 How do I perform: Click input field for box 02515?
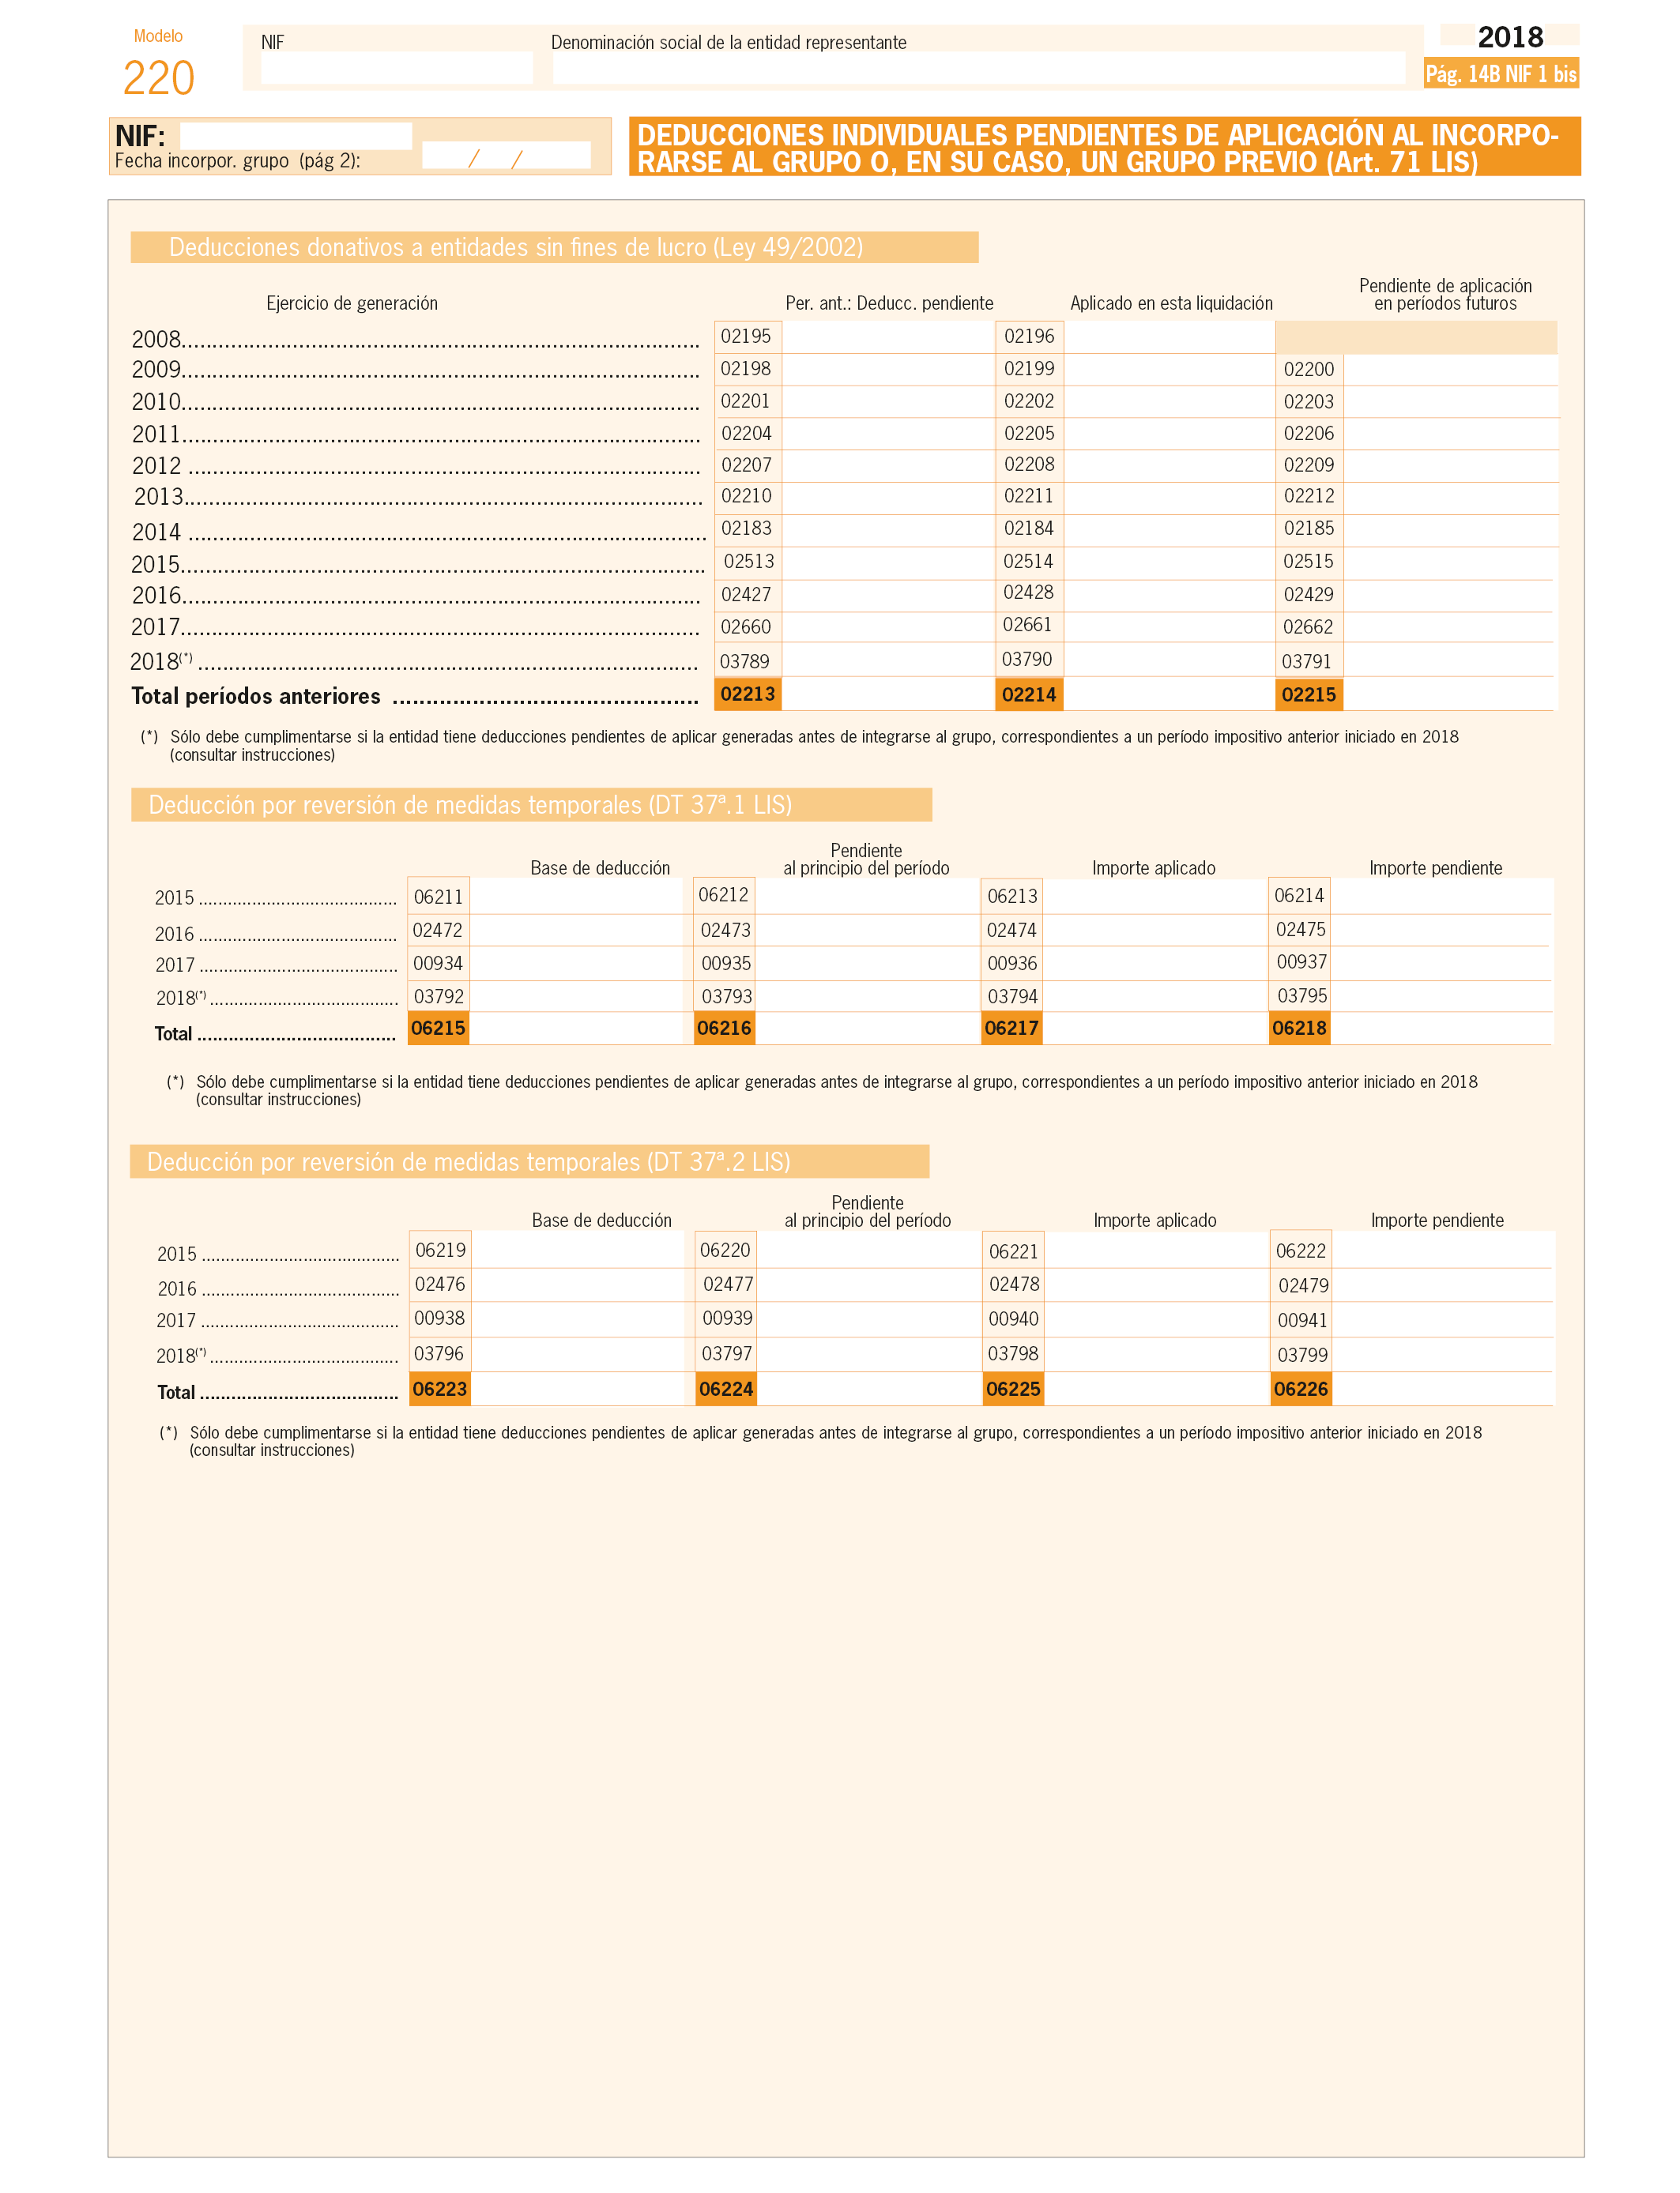coord(1450,562)
